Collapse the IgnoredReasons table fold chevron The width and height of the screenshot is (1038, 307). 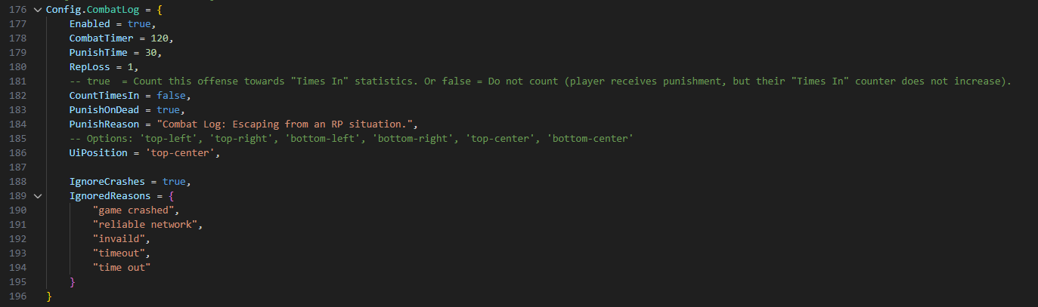(x=37, y=196)
